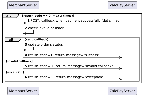Click message 1 POST callback text
Viewport: 143px width, 96px height.
74,21
